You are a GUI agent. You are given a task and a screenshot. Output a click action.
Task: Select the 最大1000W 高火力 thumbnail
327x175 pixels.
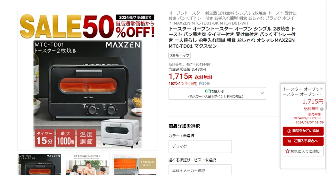135,164
